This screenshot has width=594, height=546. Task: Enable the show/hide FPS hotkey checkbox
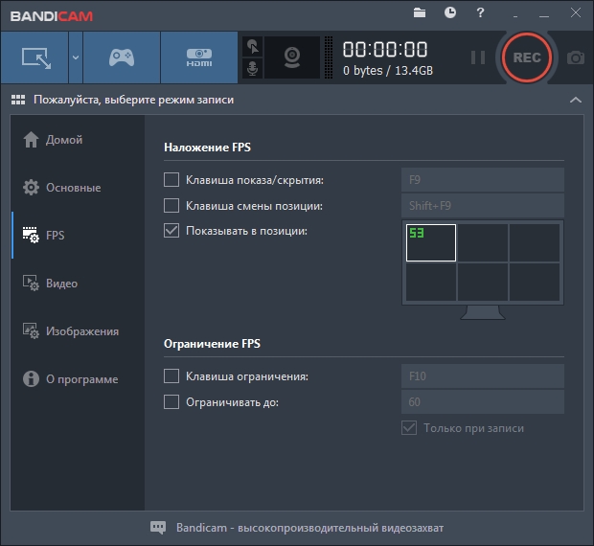pyautogui.click(x=171, y=179)
